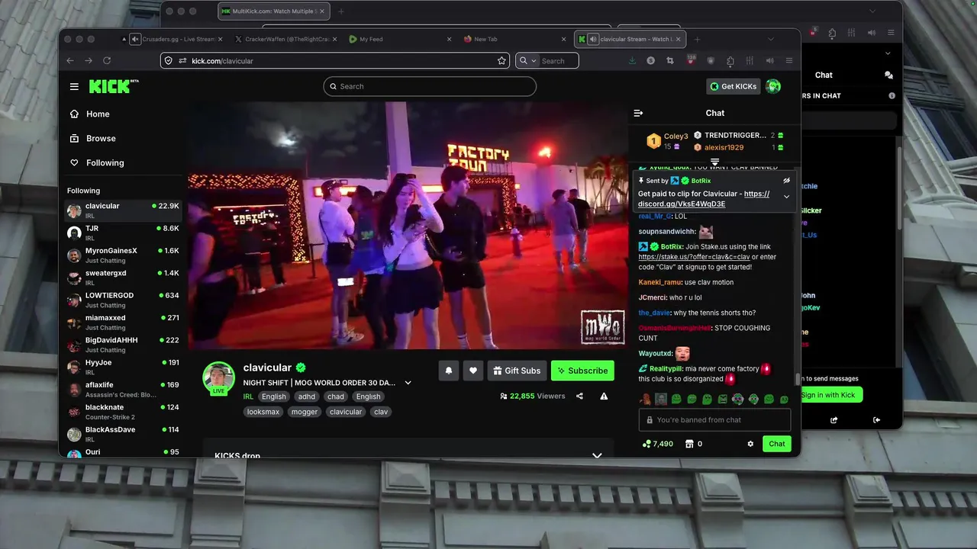Click Sign in with Kick in MultiKick window
The width and height of the screenshot is (977, 549).
click(830, 395)
